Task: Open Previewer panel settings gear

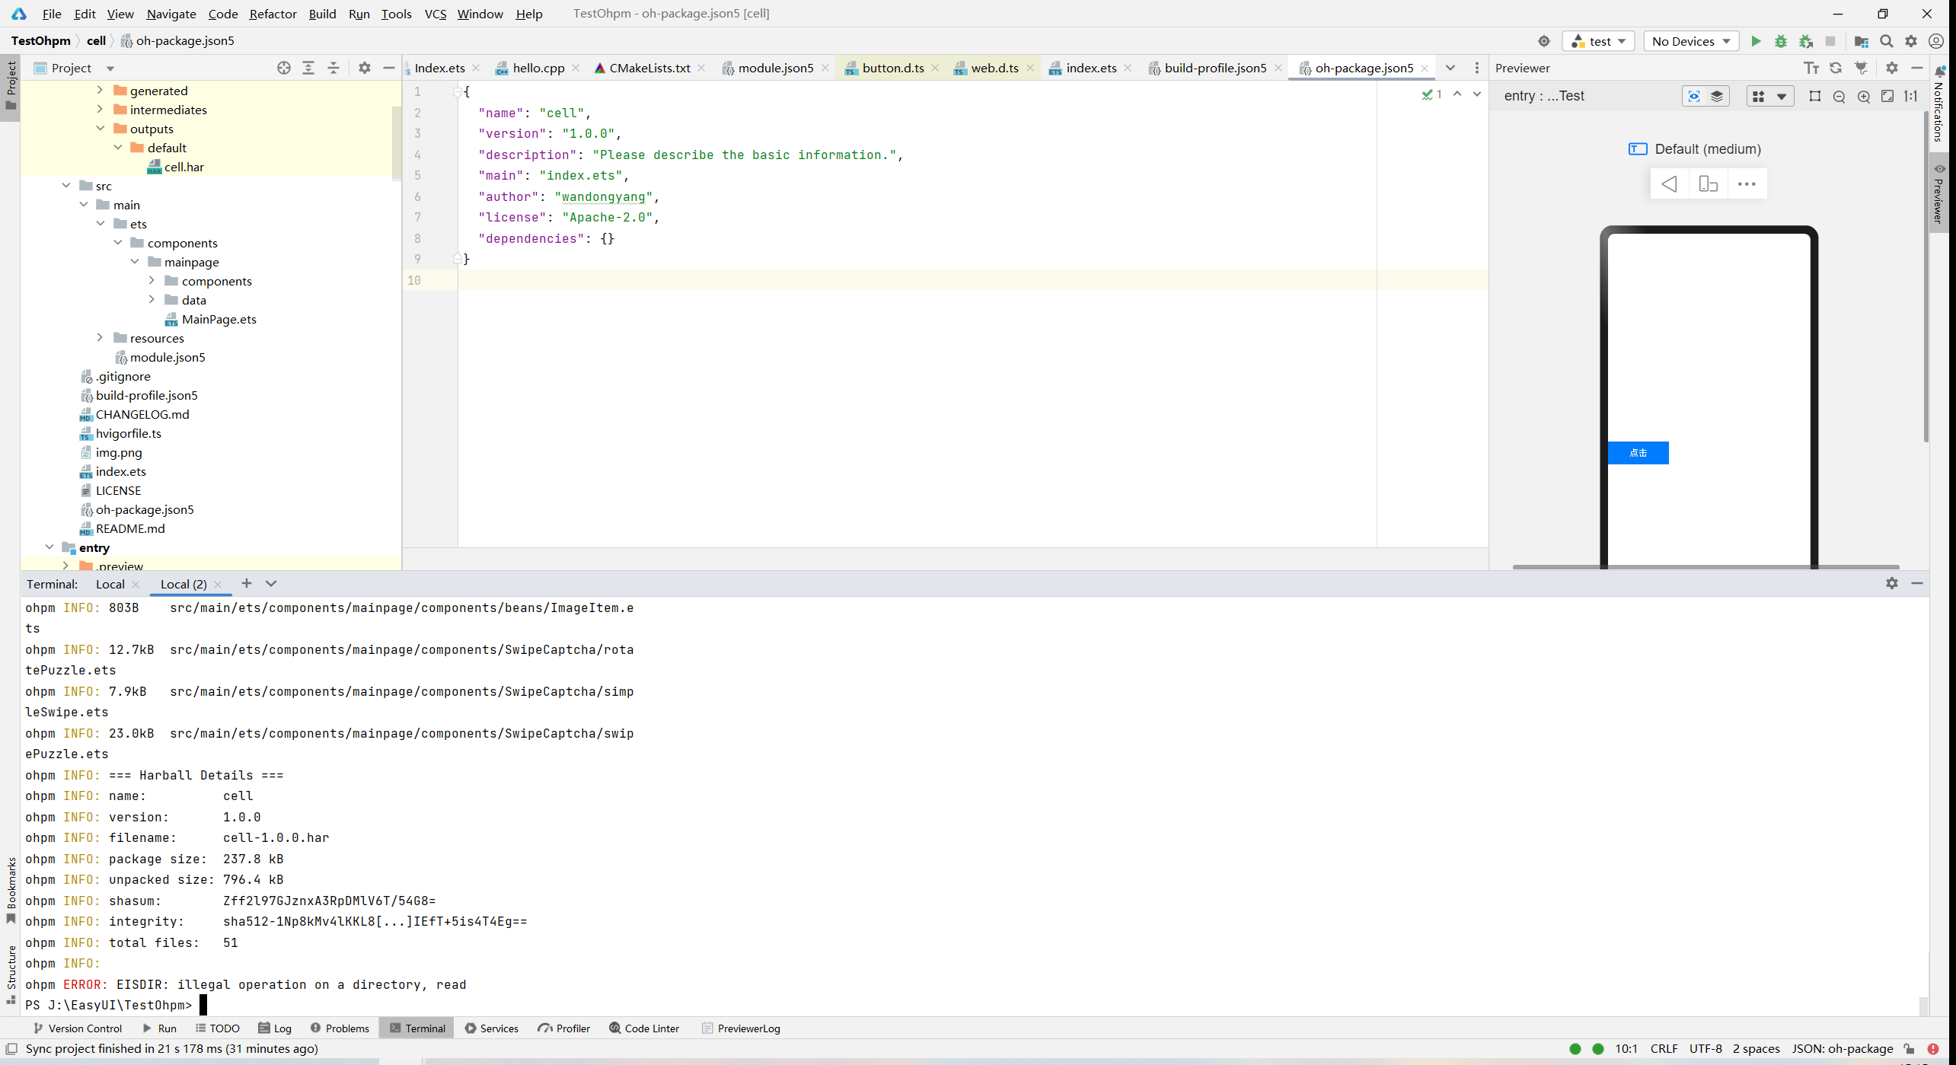Action: tap(1892, 68)
